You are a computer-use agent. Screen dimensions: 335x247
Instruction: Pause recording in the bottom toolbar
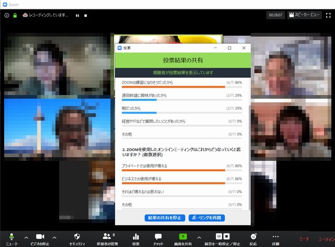point(219,237)
